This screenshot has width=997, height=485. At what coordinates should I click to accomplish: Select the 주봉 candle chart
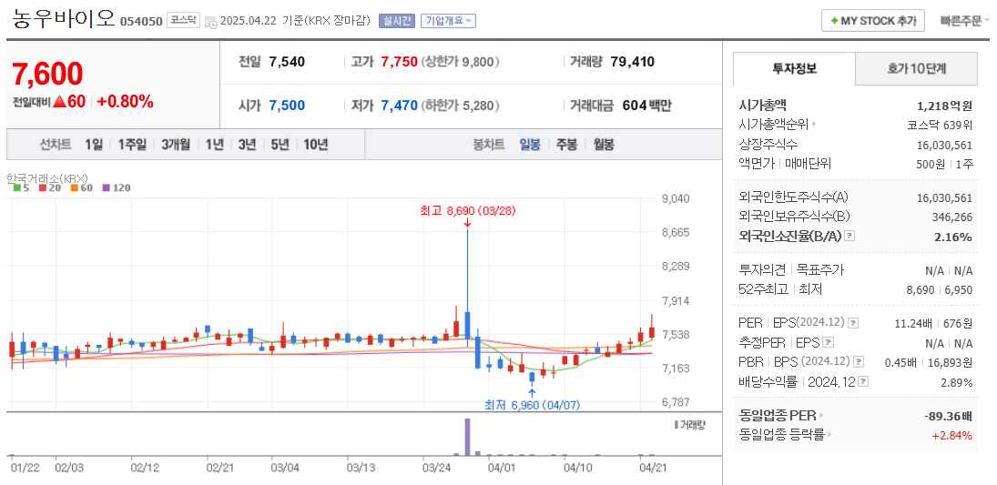point(566,145)
